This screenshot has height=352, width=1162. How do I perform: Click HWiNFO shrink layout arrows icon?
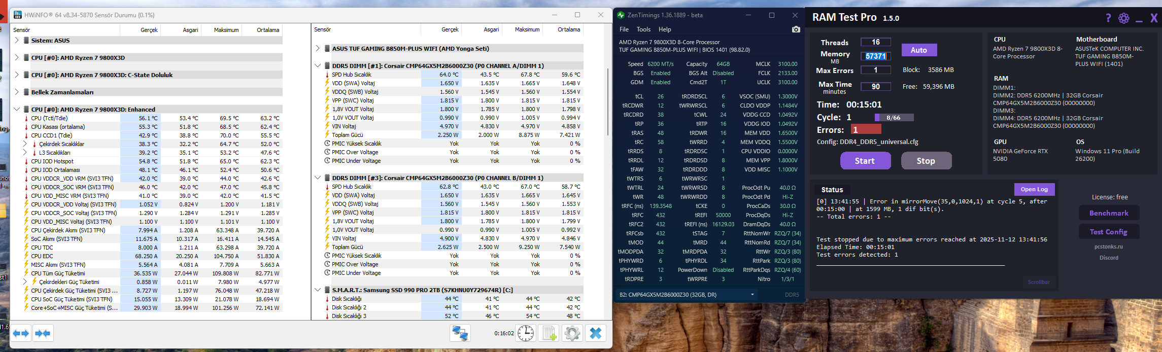click(43, 333)
